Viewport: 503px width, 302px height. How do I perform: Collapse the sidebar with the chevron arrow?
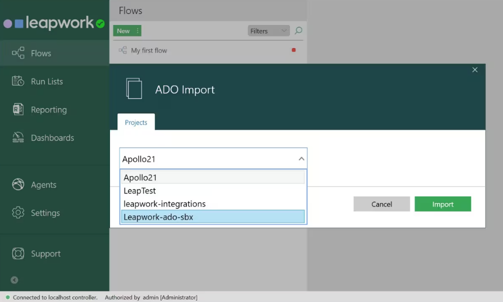coord(13,280)
